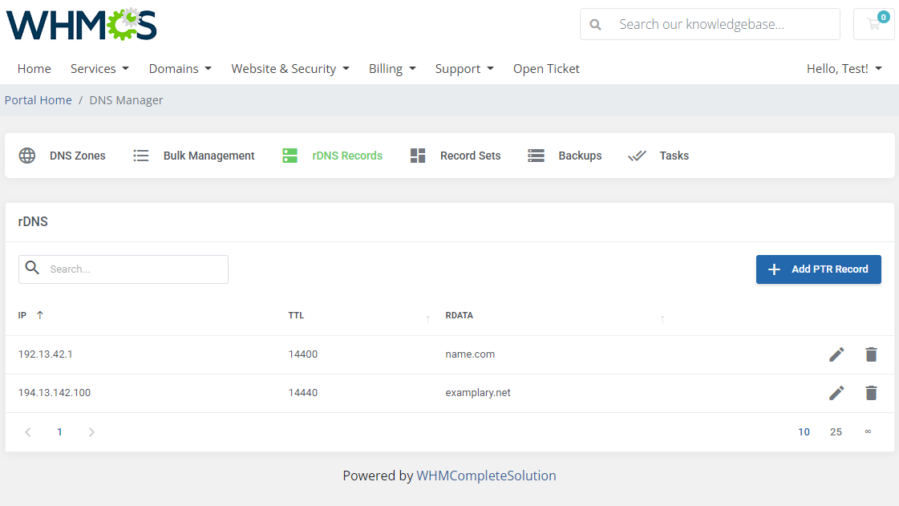
Task: Go to previous page arrow
Action: tap(27, 432)
